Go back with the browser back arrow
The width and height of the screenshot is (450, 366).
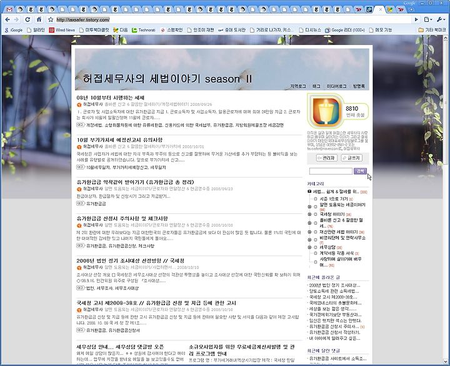pos(7,19)
